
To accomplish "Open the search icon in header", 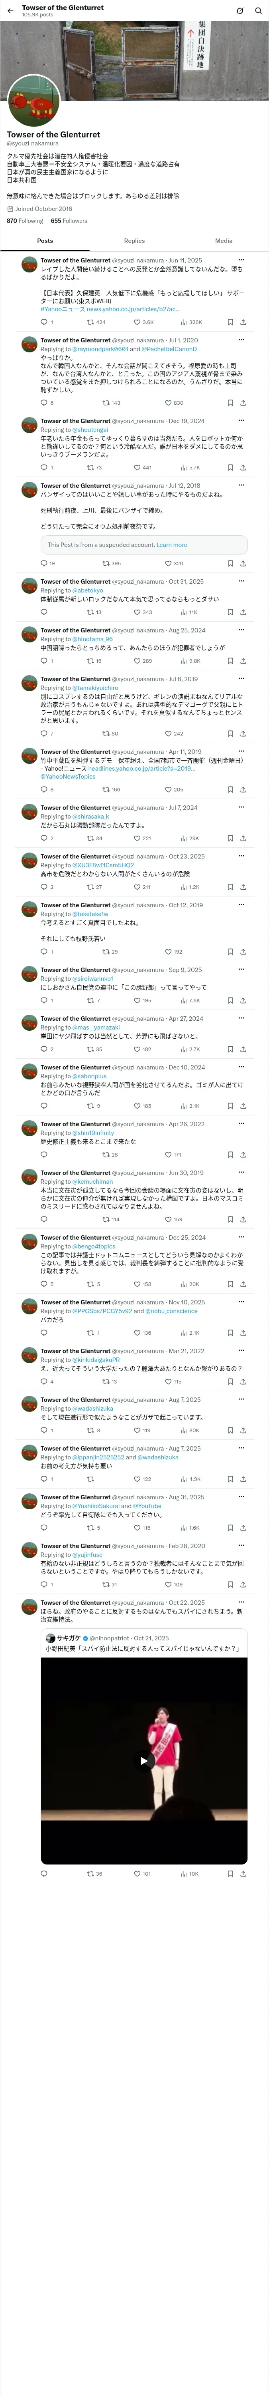I will point(257,10).
